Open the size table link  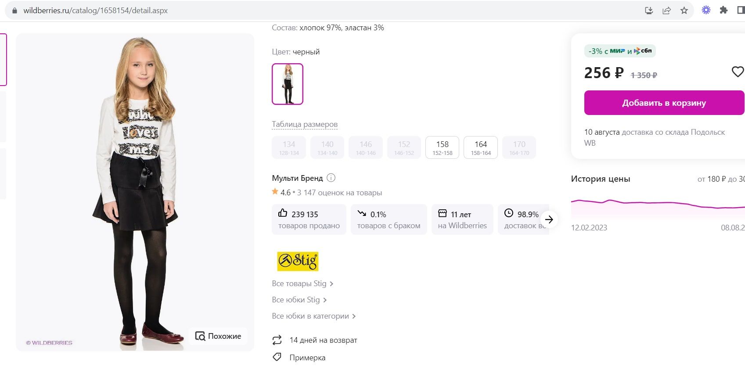305,124
